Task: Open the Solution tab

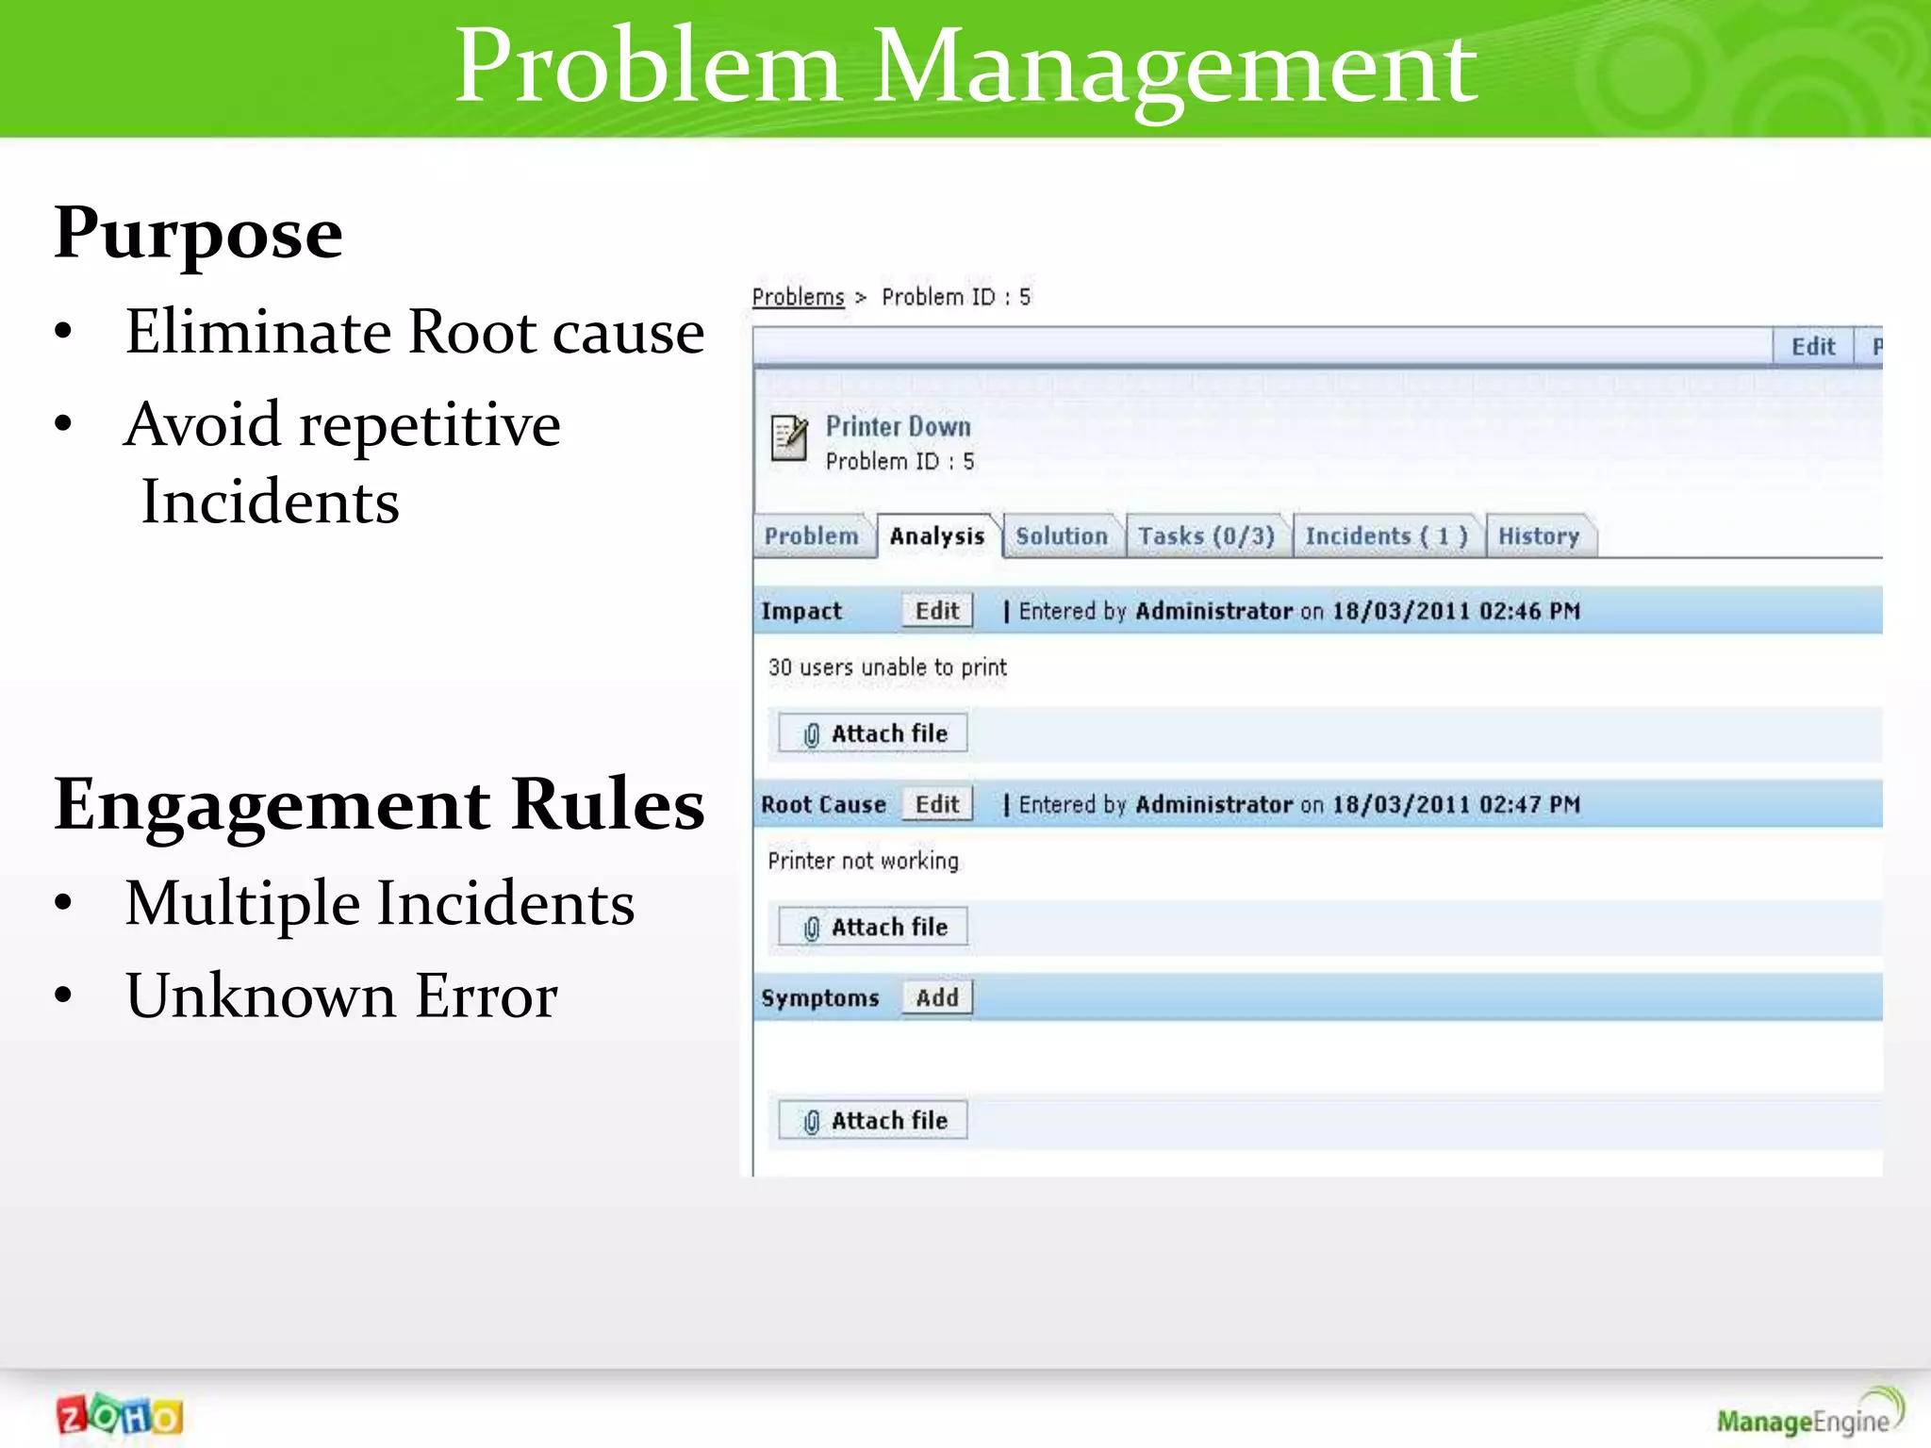Action: pos(1062,536)
